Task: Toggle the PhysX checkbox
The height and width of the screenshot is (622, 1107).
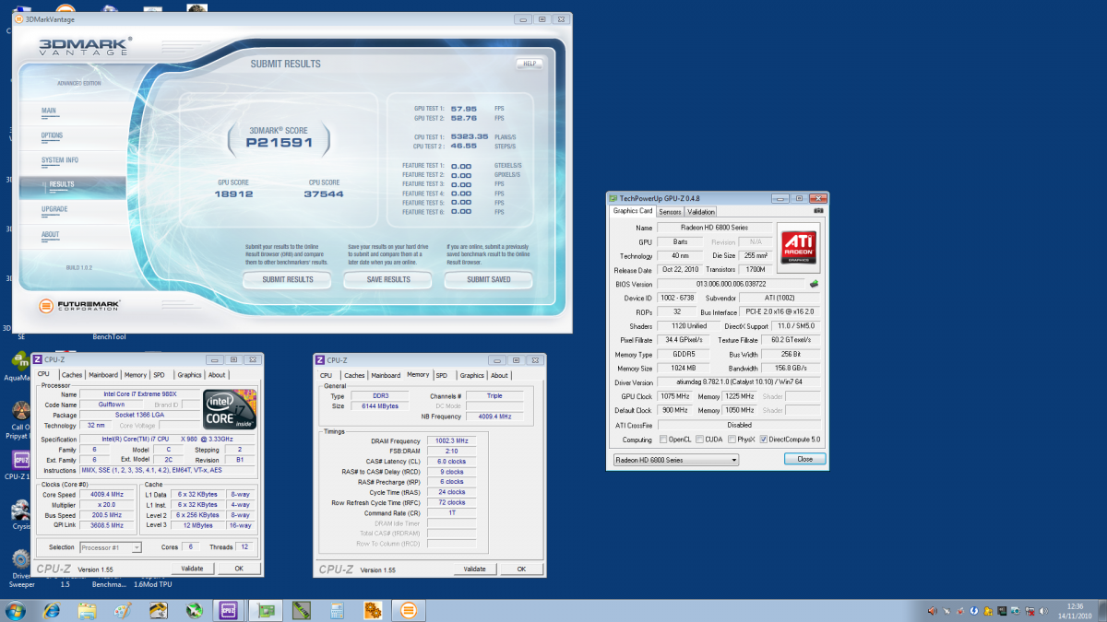Action: (732, 440)
